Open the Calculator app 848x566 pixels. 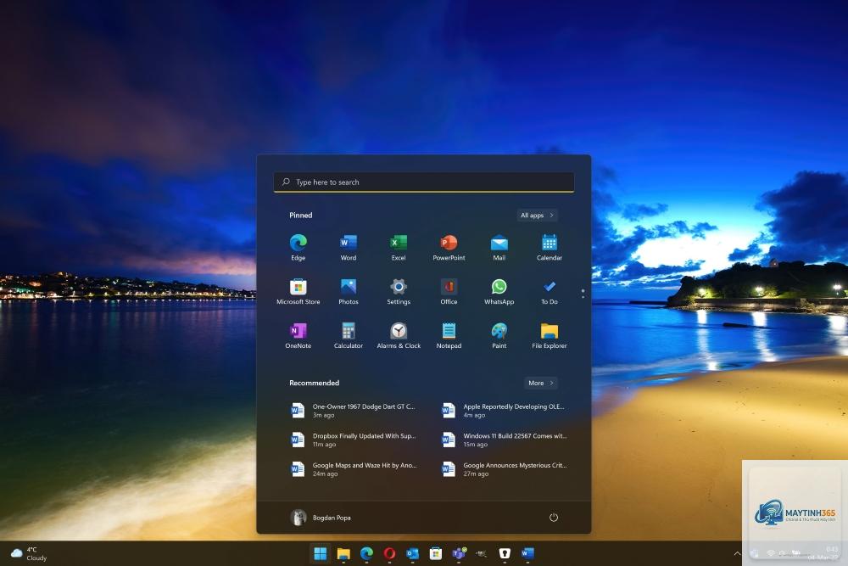(349, 335)
